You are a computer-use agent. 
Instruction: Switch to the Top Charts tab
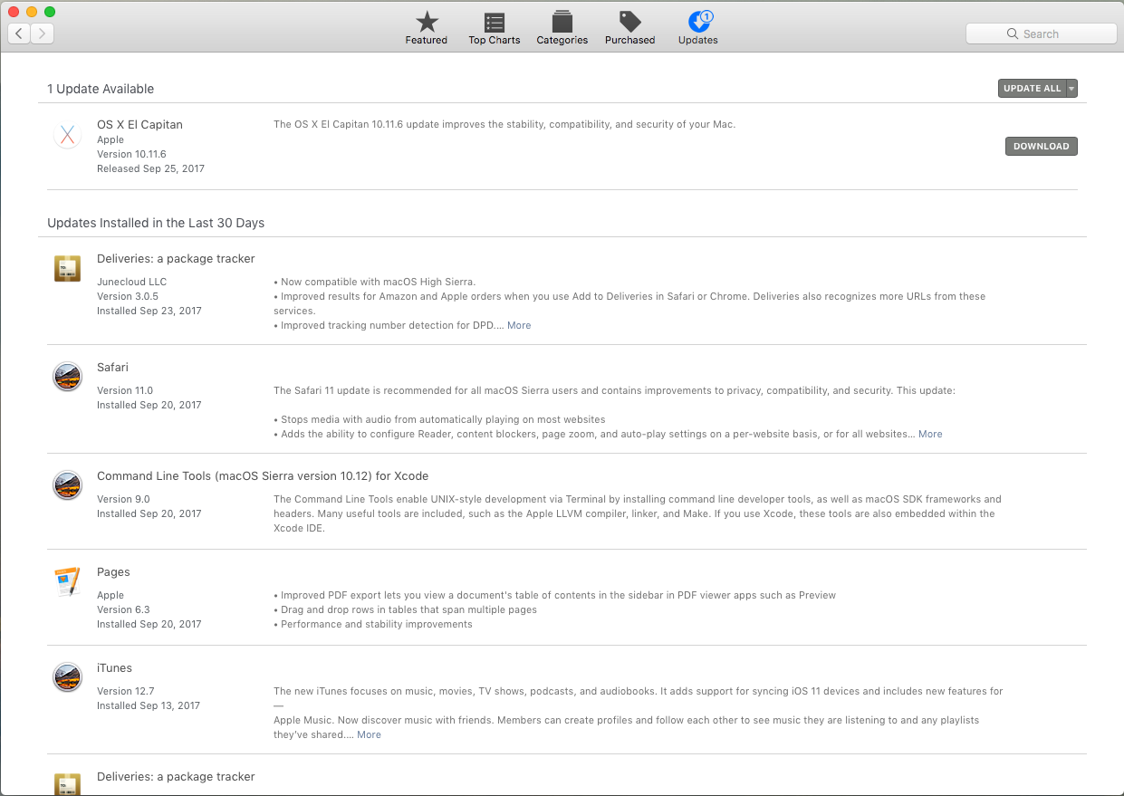pyautogui.click(x=494, y=28)
